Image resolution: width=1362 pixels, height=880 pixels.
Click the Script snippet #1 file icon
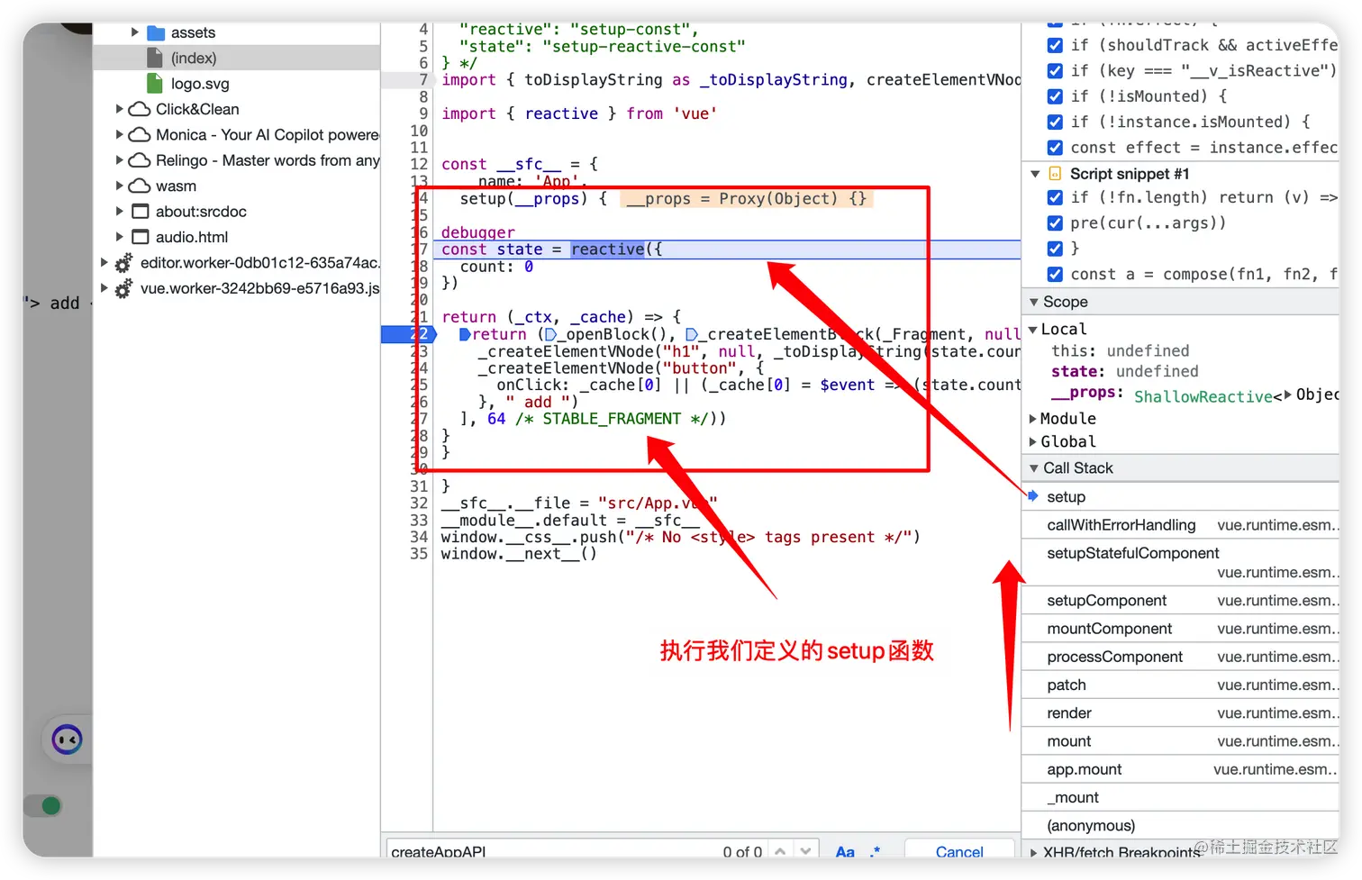[1056, 174]
